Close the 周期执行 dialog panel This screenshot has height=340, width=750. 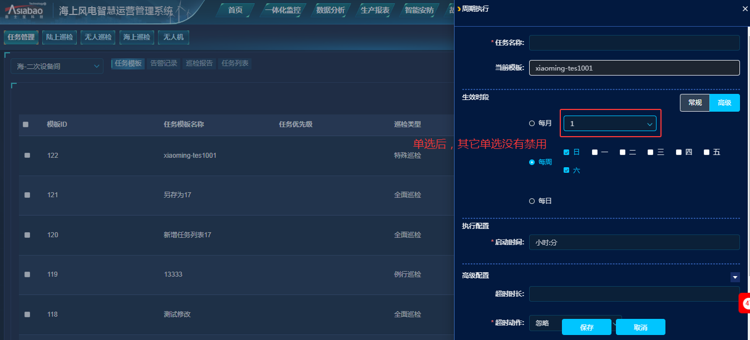[745, 9]
